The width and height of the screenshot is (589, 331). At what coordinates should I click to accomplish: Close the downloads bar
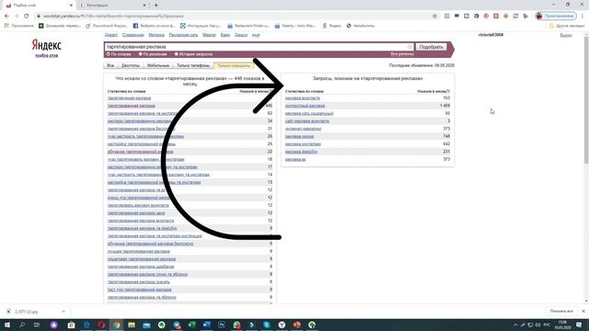(583, 311)
